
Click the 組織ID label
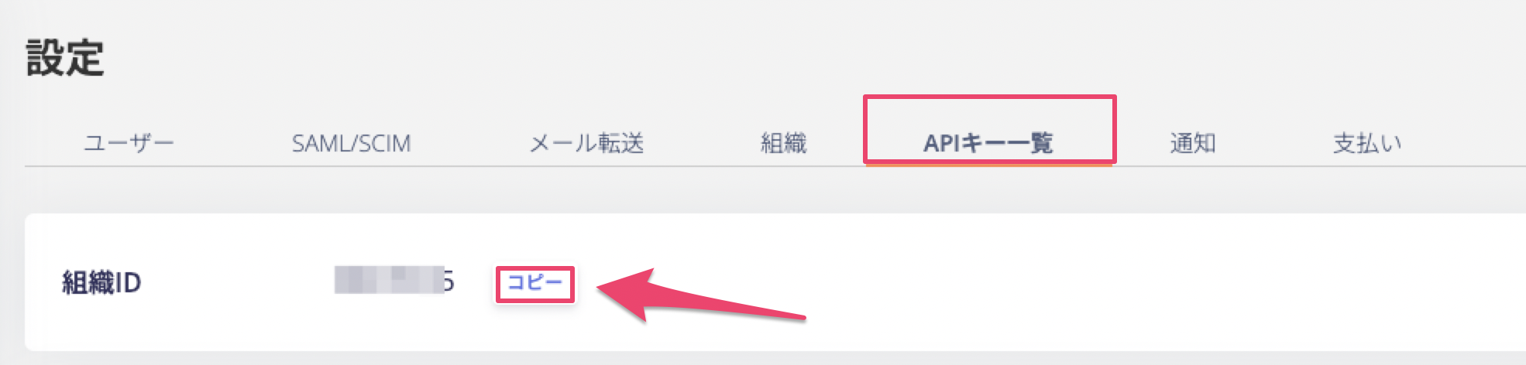pos(101,283)
